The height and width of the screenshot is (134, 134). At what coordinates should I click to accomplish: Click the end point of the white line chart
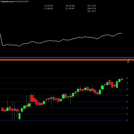[x=122, y=33]
